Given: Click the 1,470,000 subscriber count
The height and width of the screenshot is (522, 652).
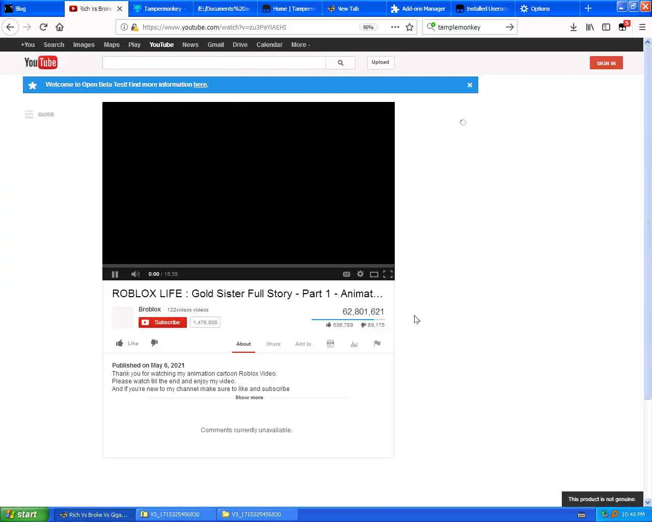Looking at the screenshot, I should point(205,322).
